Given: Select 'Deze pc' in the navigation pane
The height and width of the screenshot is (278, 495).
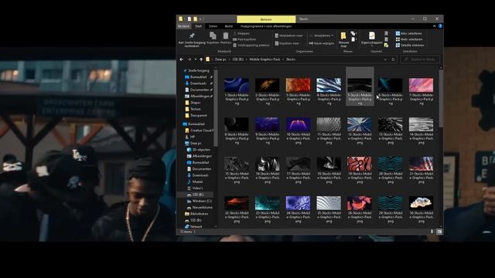Looking at the screenshot, I should [x=196, y=143].
